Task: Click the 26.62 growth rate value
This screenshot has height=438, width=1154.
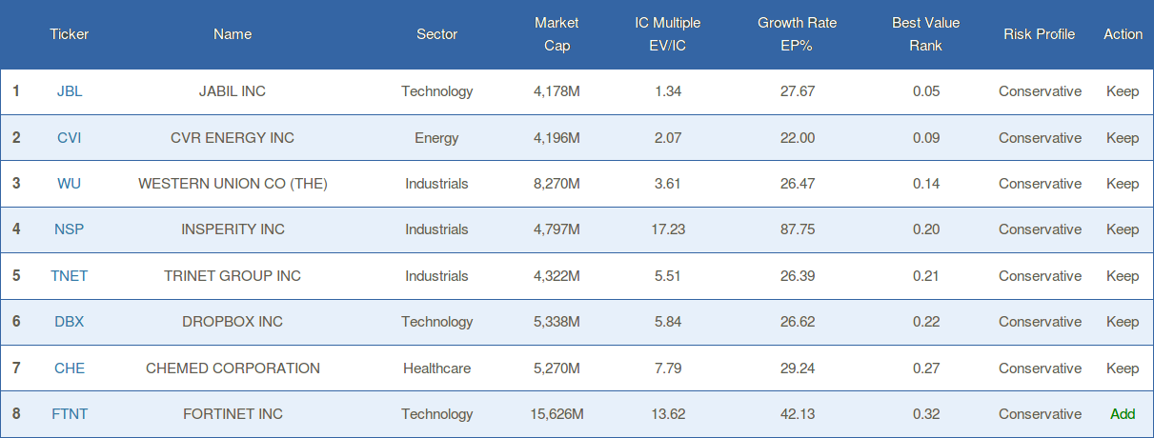Action: (x=798, y=322)
